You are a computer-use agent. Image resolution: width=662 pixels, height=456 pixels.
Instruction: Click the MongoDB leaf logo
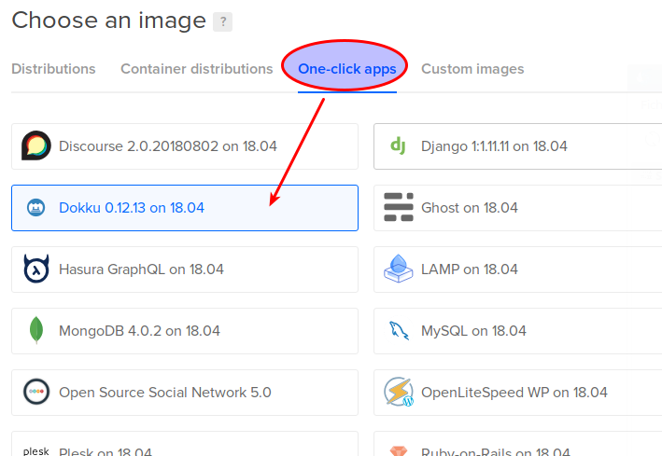pyautogui.click(x=36, y=330)
